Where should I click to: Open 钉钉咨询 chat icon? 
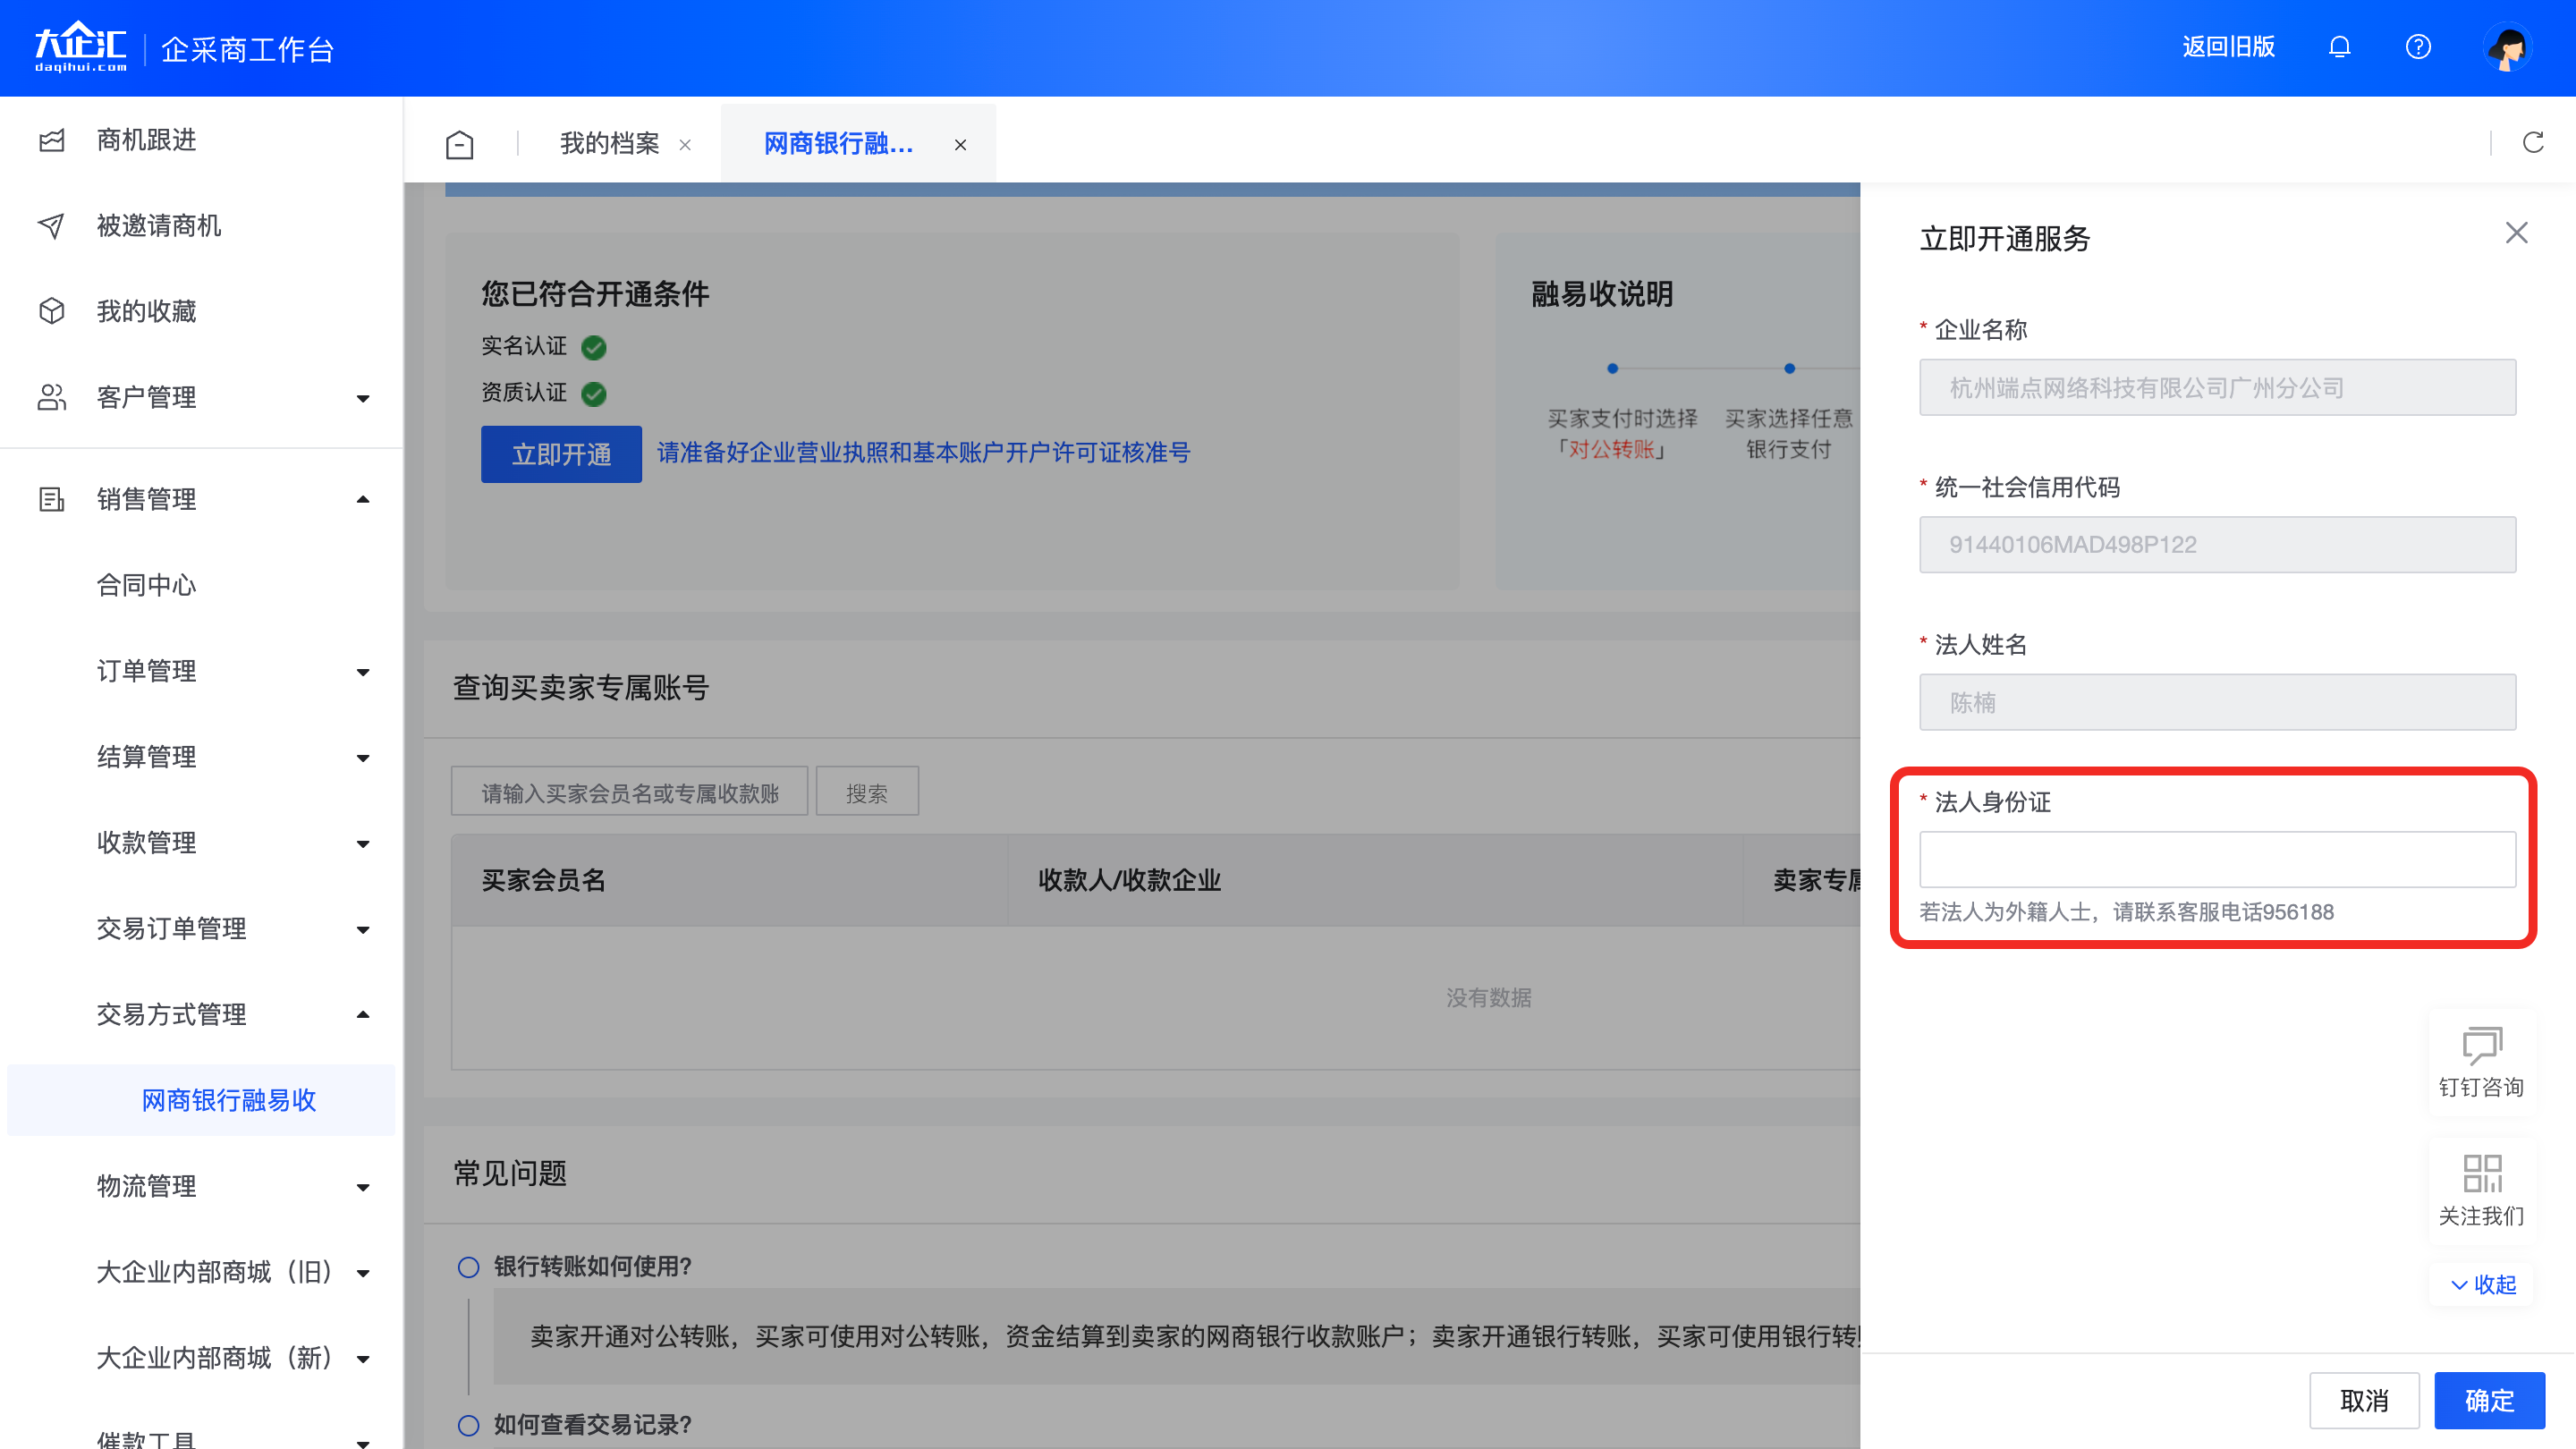coord(2481,1045)
